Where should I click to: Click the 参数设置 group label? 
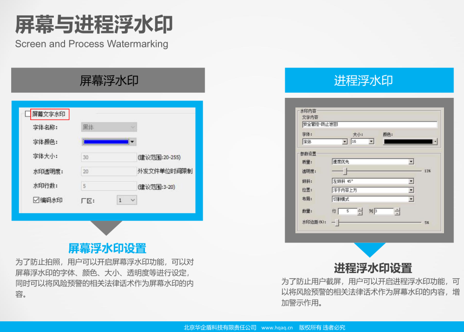(308, 153)
